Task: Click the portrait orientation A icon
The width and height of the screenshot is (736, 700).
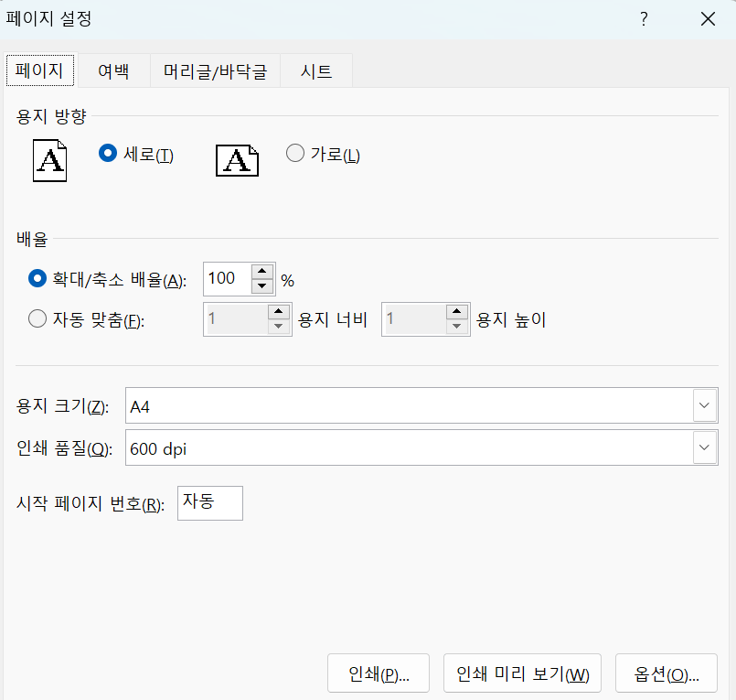Action: coord(49,160)
